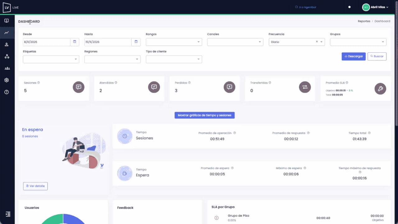Expand the sidebar with bottom menu icon
Viewport: 398px width, 224px height.
click(8, 214)
